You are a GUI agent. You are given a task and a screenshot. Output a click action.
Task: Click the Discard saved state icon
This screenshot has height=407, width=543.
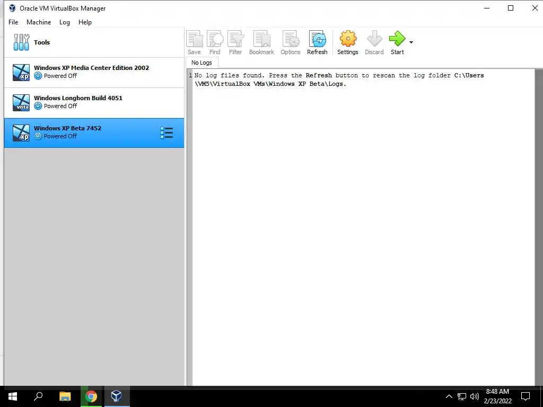tap(374, 42)
